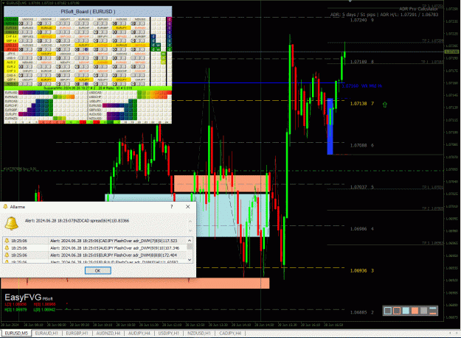The image size is (461, 338).
Task: Click the ADR Pro Calculator heading text
Action: pos(418,9)
